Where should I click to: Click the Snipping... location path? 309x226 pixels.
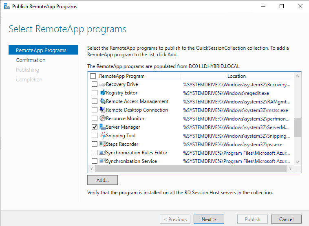236,136
